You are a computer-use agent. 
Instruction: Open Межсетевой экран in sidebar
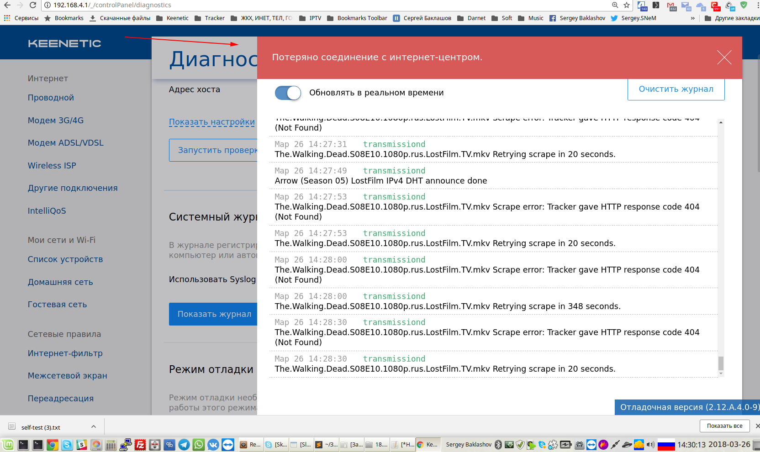tap(68, 376)
